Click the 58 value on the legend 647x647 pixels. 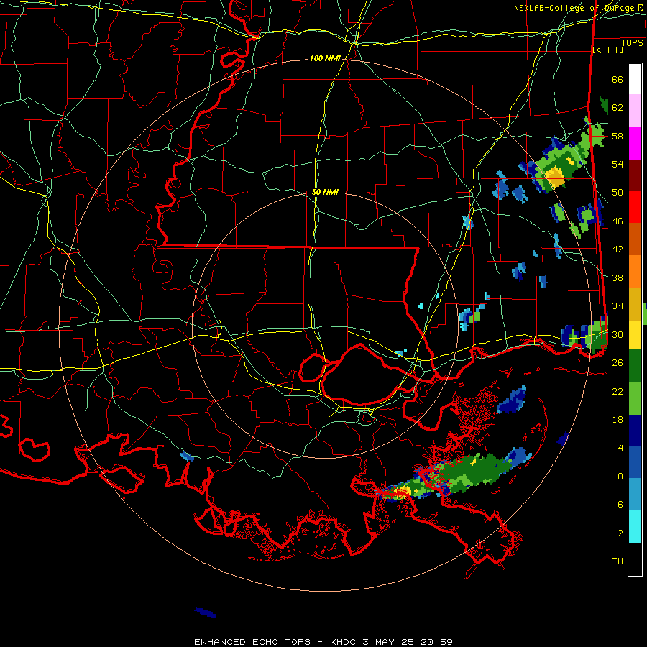pyautogui.click(x=618, y=136)
